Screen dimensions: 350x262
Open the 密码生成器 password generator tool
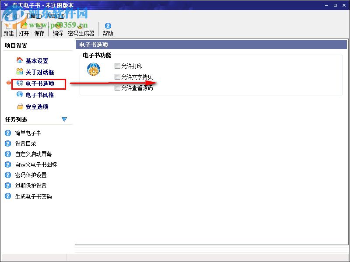coord(81,29)
